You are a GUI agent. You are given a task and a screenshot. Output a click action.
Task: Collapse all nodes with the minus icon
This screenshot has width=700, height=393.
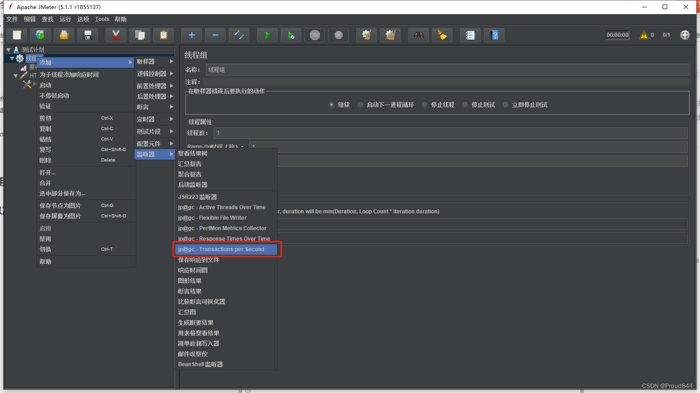pyautogui.click(x=215, y=35)
